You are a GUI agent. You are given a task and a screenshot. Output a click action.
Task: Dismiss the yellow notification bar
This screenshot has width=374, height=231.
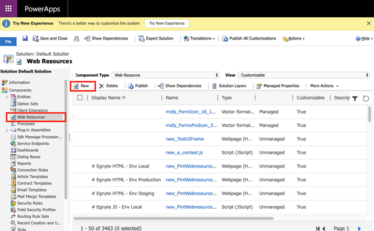[369, 23]
